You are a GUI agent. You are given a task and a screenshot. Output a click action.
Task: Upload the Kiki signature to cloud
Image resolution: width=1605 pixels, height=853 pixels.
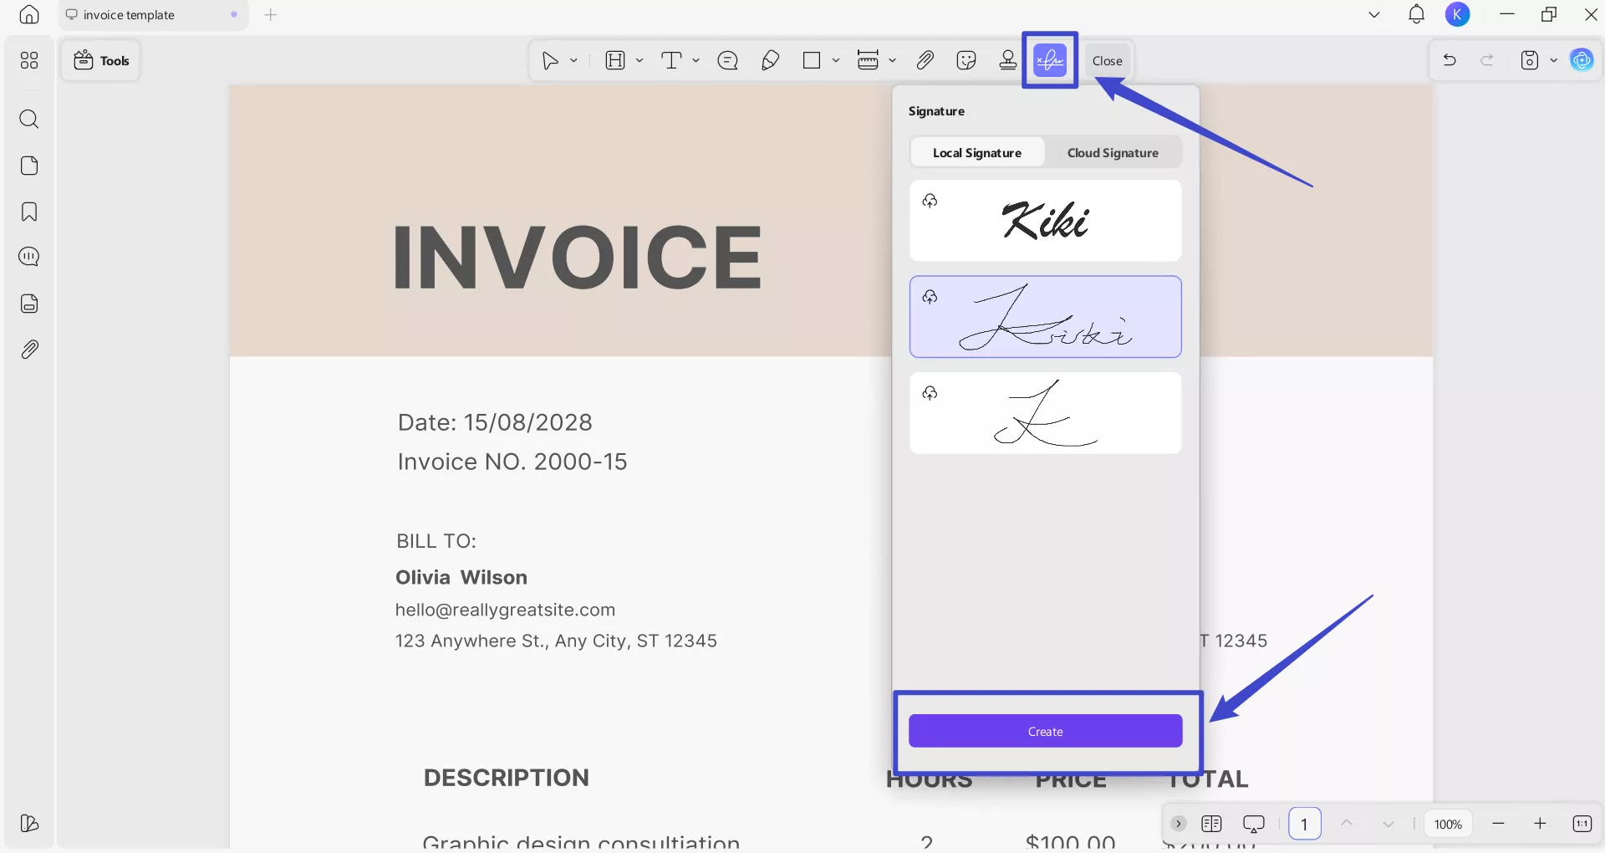pyautogui.click(x=930, y=201)
